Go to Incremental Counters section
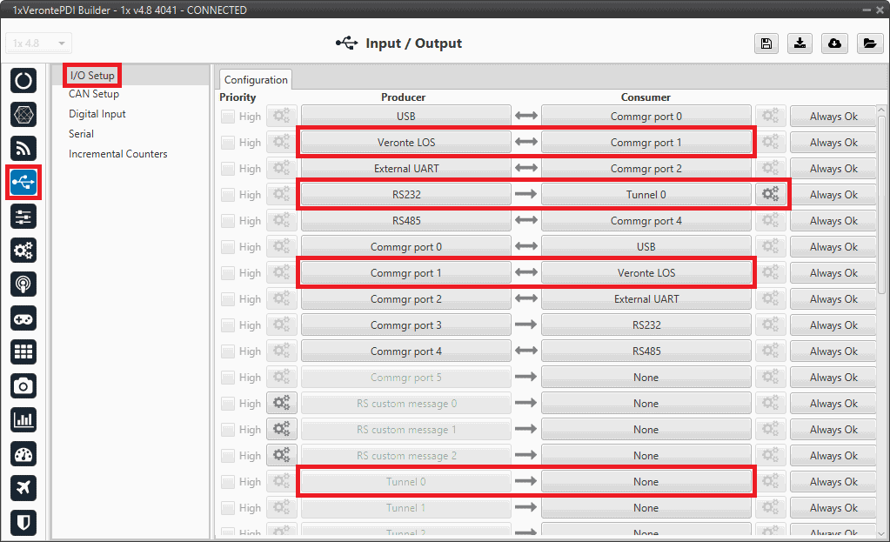The width and height of the screenshot is (890, 542). tap(118, 154)
